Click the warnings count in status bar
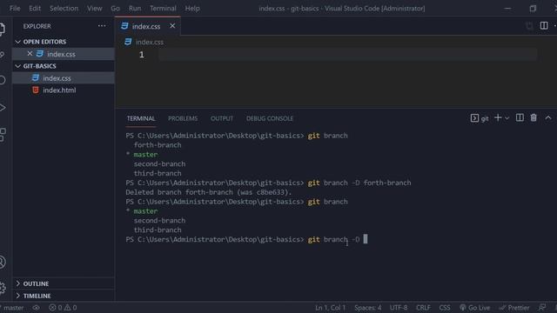The height and width of the screenshot is (313, 557). pyautogui.click(x=70, y=308)
